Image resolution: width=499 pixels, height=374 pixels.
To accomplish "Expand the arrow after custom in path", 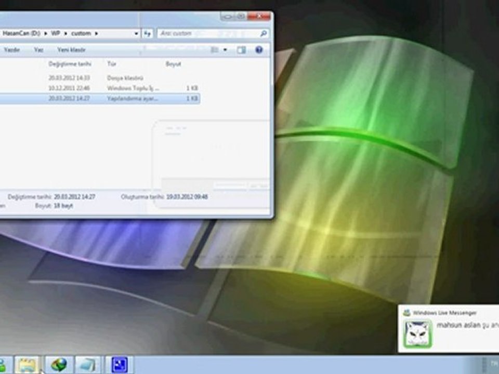I will click(x=96, y=33).
